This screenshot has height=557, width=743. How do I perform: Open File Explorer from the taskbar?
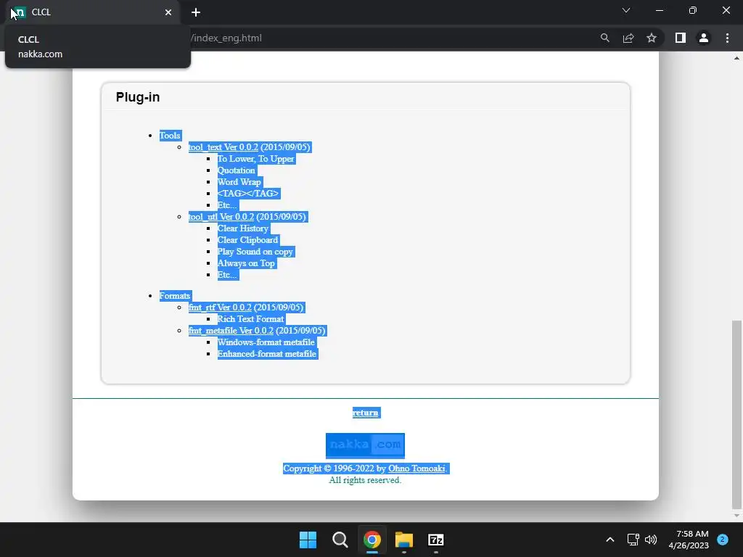(404, 540)
